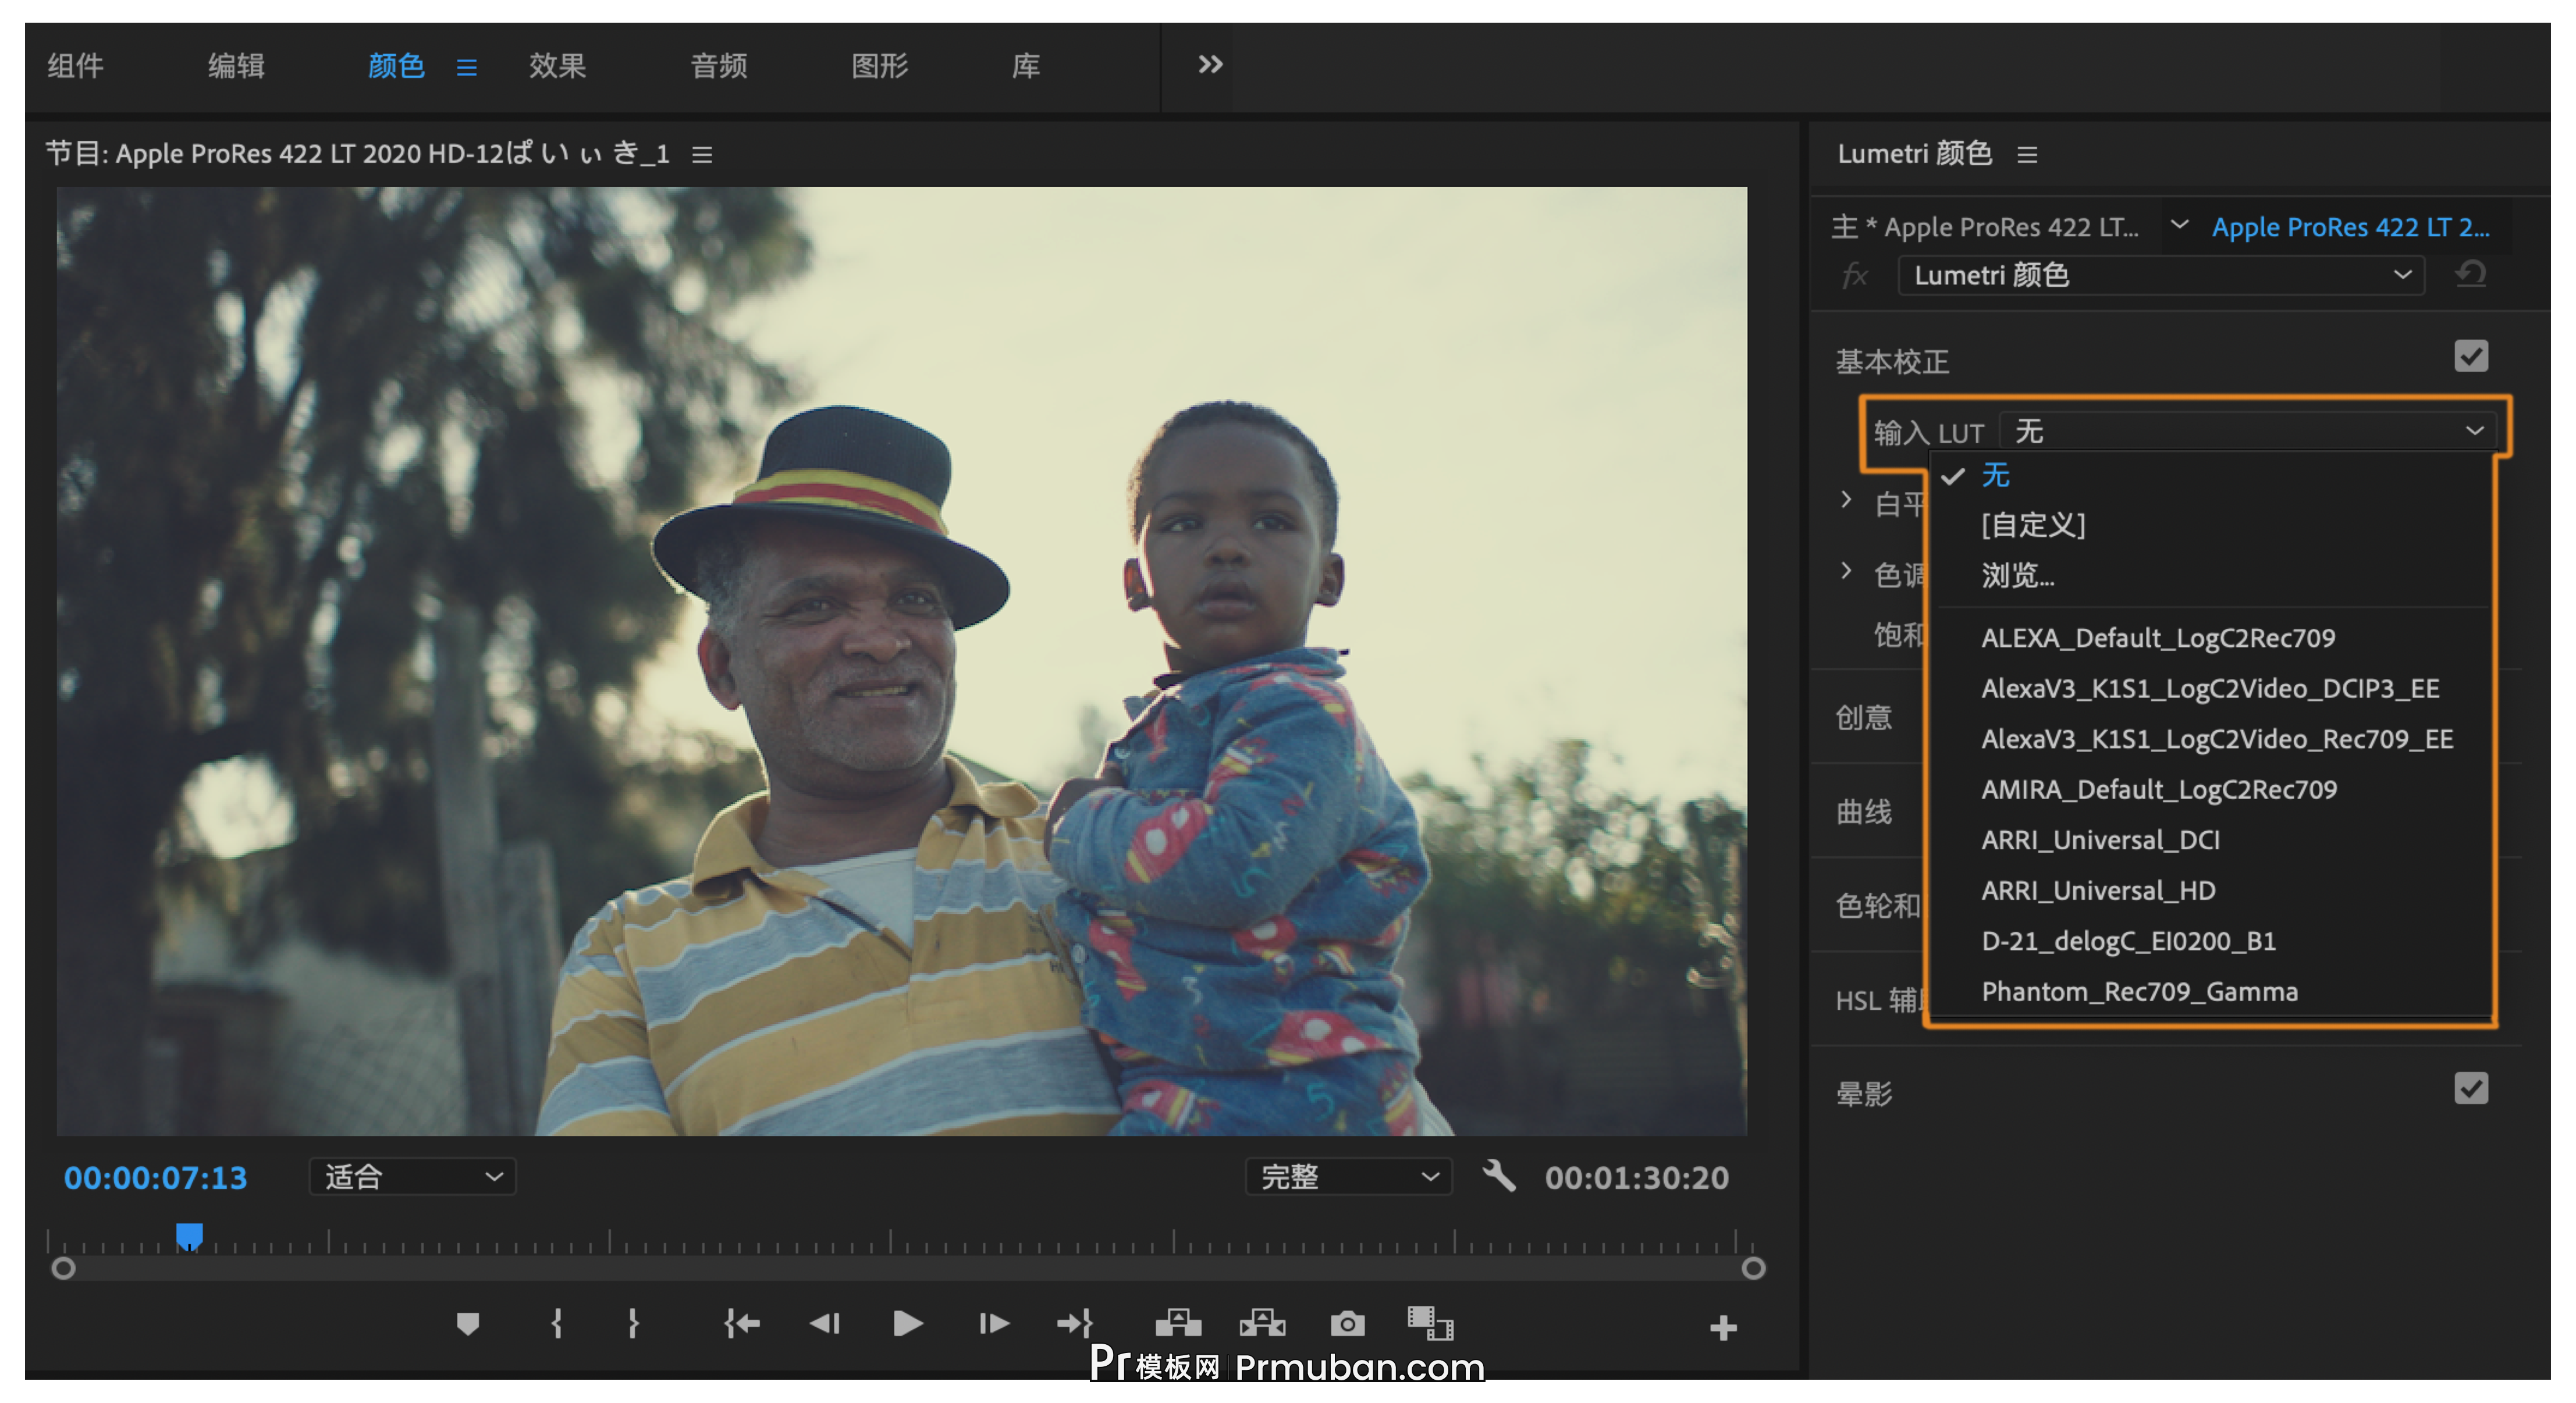The height and width of the screenshot is (1403, 2576).
Task: Open program monitor panel menu
Action: tap(703, 155)
